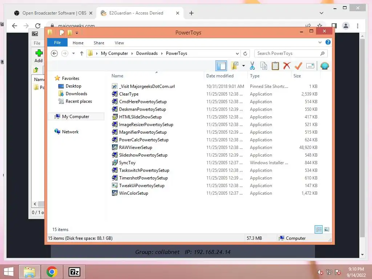Select TaskswitchPowertoySetup file
This screenshot has width=372, height=279.
(x=144, y=170)
